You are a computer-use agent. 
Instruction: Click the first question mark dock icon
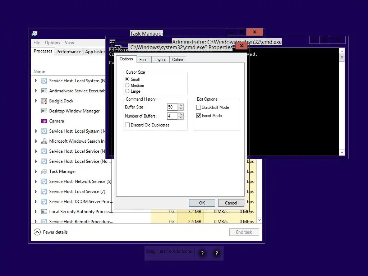pos(202,253)
